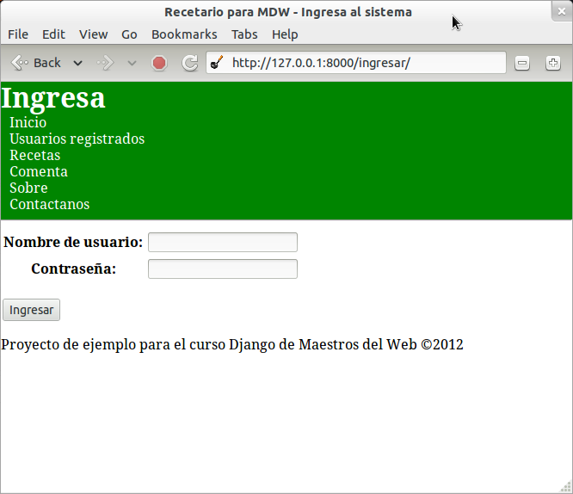
Task: Click the Contraseña label
Action: coord(73,269)
